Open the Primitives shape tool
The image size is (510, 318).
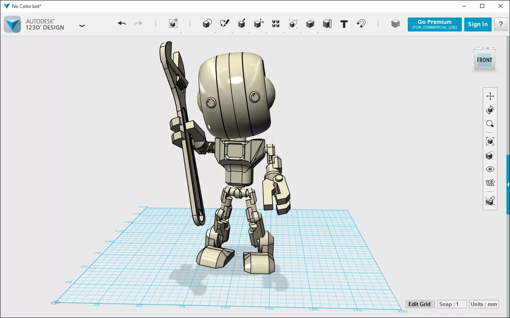coord(207,24)
